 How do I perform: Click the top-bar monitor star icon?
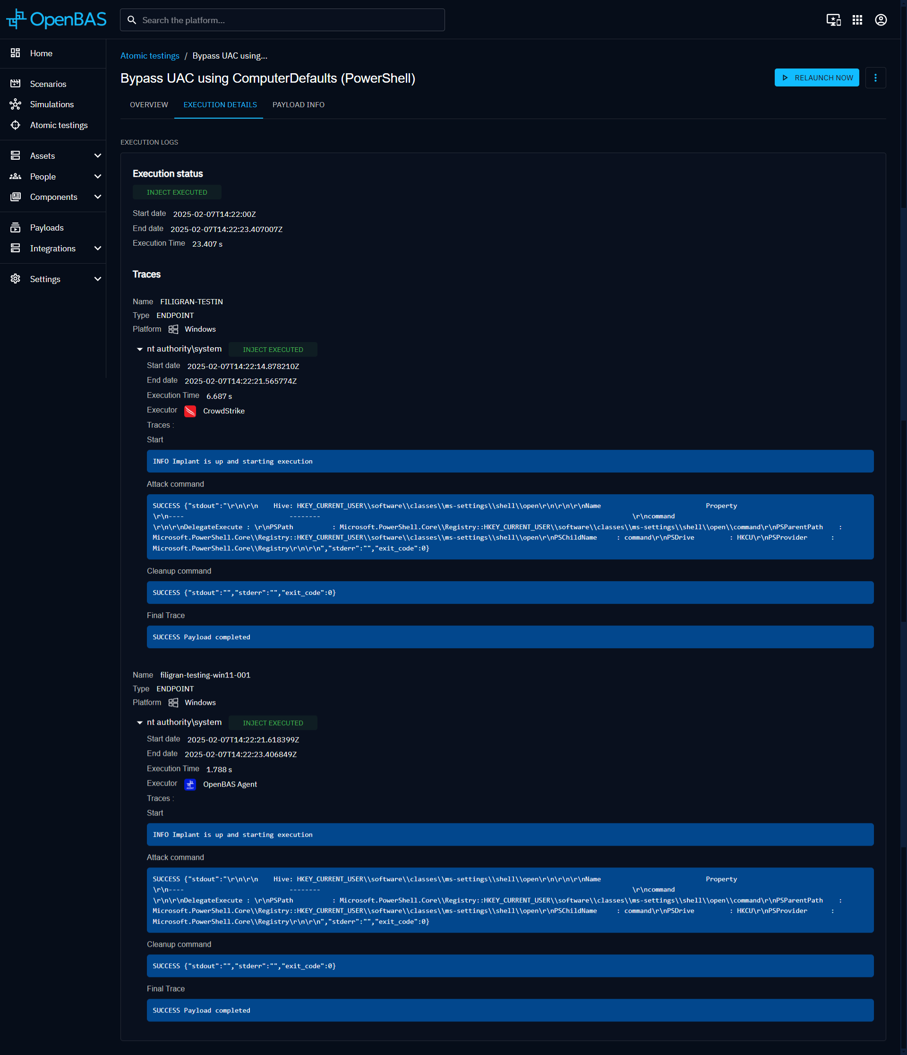pos(833,20)
